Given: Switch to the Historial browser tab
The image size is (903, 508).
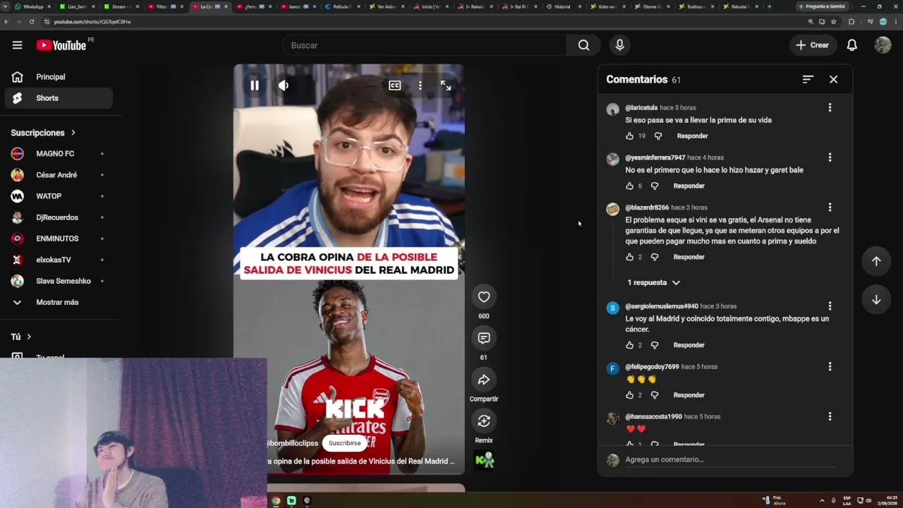Looking at the screenshot, I should click(x=562, y=6).
